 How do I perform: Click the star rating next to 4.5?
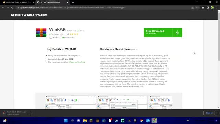[74, 34]
